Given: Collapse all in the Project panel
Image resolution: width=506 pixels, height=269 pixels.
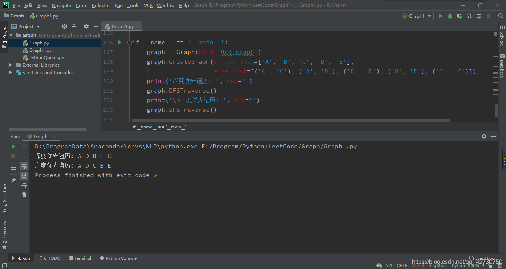Looking at the screenshot, I should coord(74,26).
